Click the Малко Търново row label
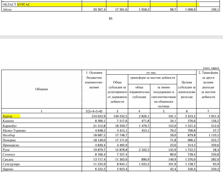The width and height of the screenshot is (223, 172). point(14,131)
